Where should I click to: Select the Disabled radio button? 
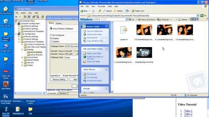(51, 42)
